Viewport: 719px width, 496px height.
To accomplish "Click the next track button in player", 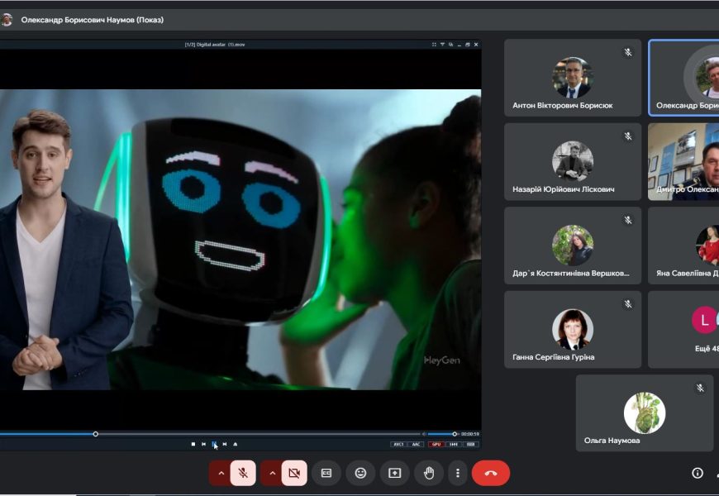I will [x=224, y=444].
